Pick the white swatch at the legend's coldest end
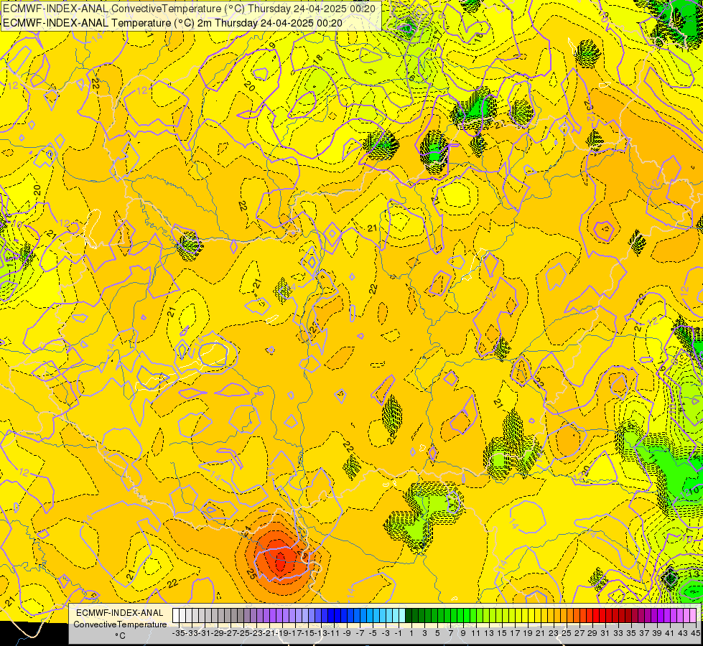The width and height of the screenshot is (703, 646). click(x=176, y=616)
